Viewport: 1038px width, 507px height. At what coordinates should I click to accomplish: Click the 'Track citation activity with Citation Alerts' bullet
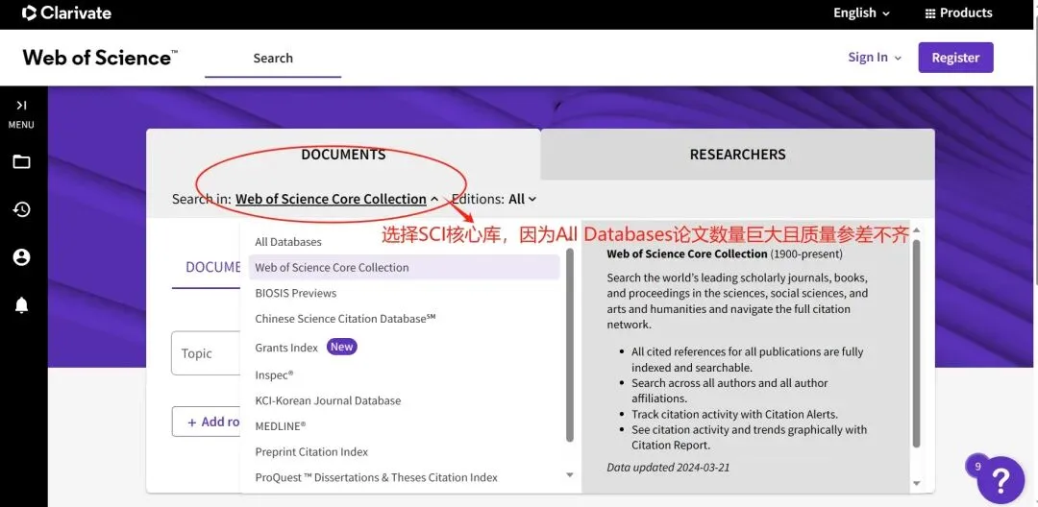(x=735, y=415)
